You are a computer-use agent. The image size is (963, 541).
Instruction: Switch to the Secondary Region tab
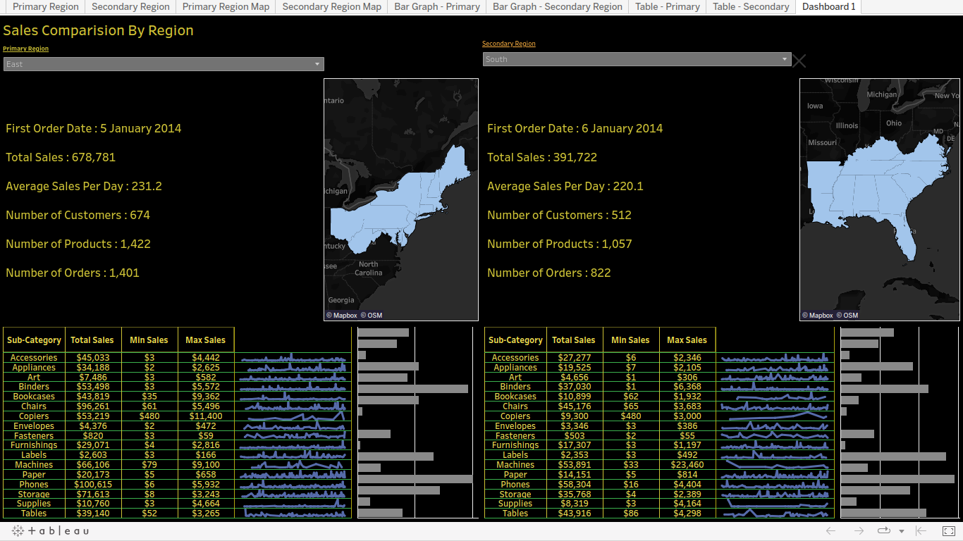130,6
